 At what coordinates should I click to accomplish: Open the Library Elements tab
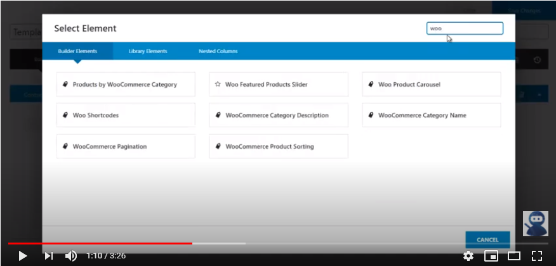tap(148, 51)
